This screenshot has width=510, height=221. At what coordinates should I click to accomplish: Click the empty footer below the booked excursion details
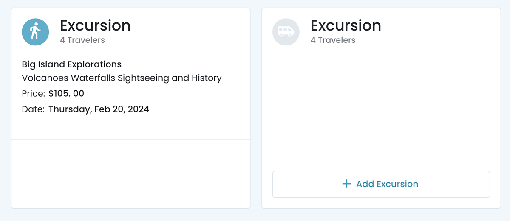[130, 173]
